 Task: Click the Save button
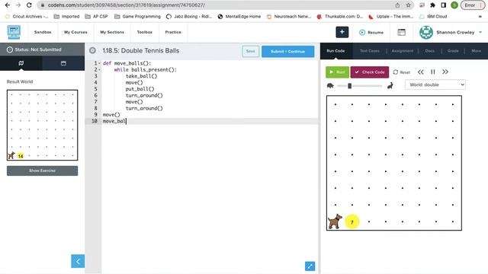pyautogui.click(x=251, y=51)
